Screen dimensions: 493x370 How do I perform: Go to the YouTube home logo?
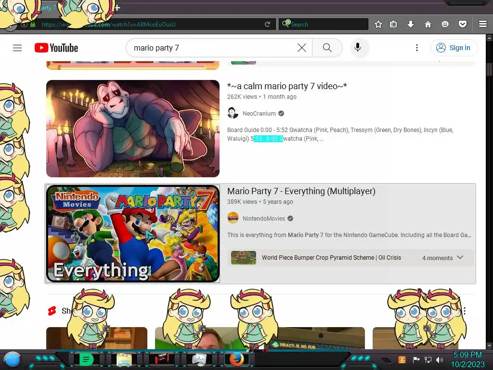point(56,48)
